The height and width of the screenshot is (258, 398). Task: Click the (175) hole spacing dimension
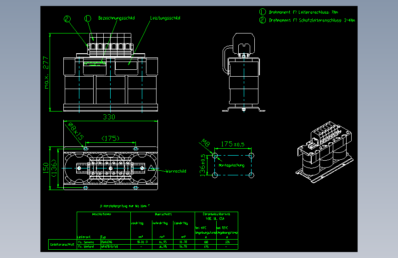click(x=111, y=138)
